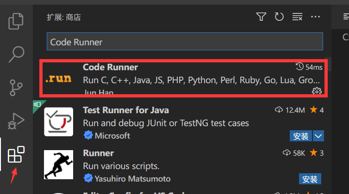
Task: Expand install options dropdown for Test Runner
Action: (318, 136)
